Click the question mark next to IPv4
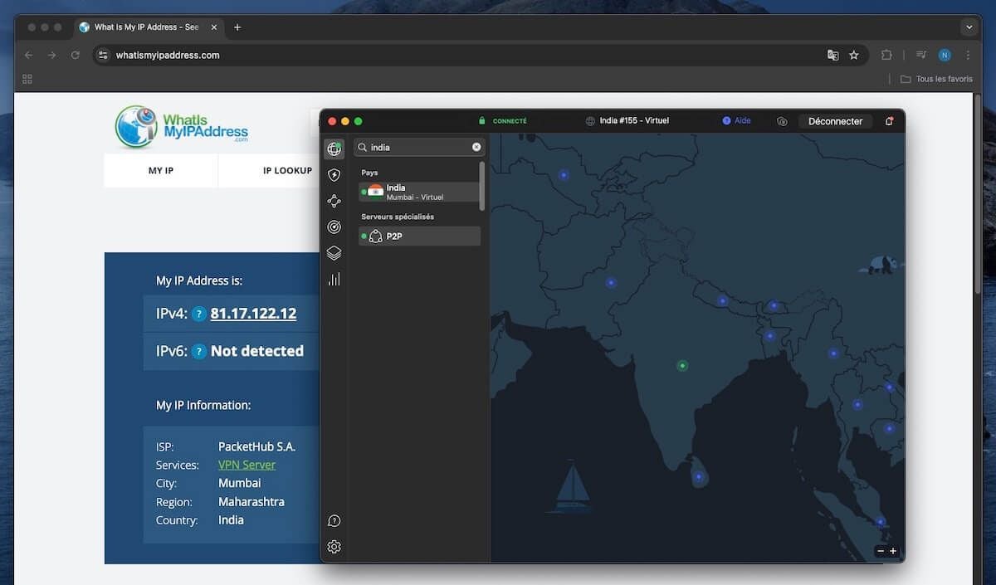Viewport: 996px width, 585px height. 199,314
